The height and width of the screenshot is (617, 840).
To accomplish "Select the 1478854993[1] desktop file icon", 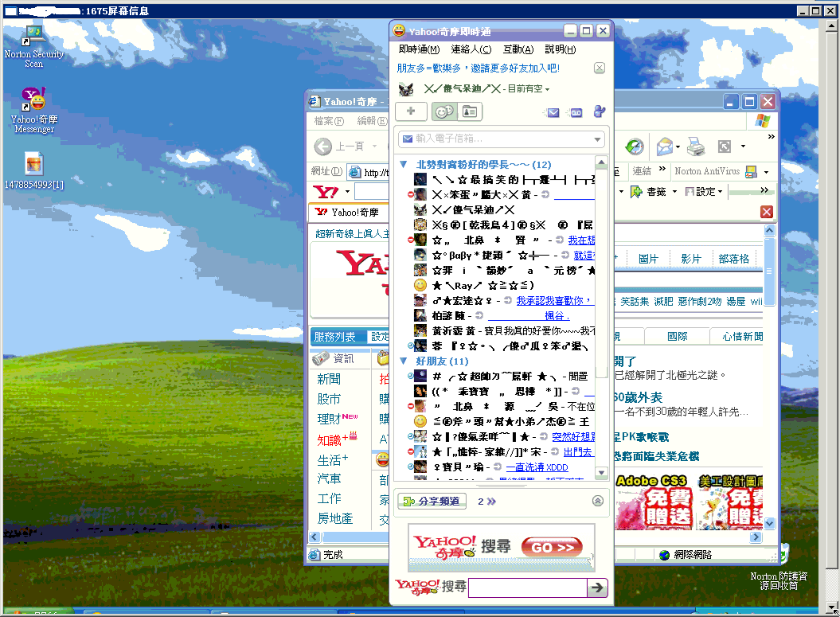I will click(33, 171).
